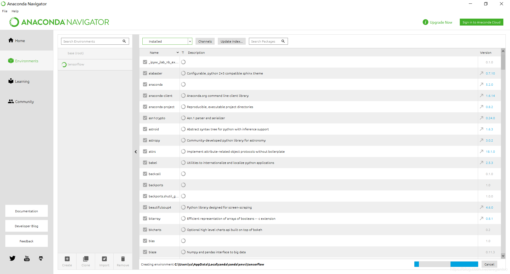Click the scrollbar down arrow
This screenshot has height=274, width=510.
503,256
